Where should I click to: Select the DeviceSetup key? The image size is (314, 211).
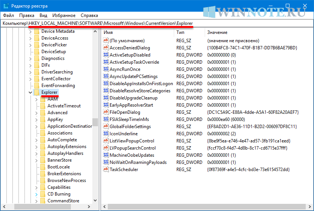[54, 52]
